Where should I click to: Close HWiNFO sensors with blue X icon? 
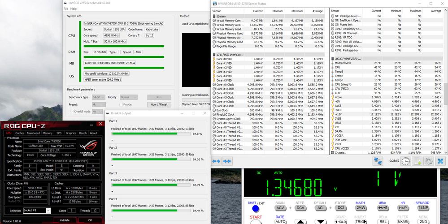point(440,161)
